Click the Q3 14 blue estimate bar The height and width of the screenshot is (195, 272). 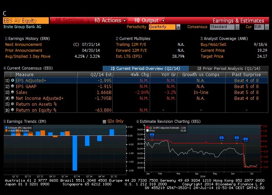(x=87, y=141)
